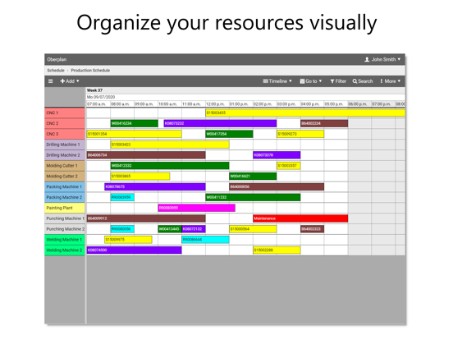Click the Schedule breadcrumb link
Viewport: 453px width, 340px height.
tap(56, 71)
